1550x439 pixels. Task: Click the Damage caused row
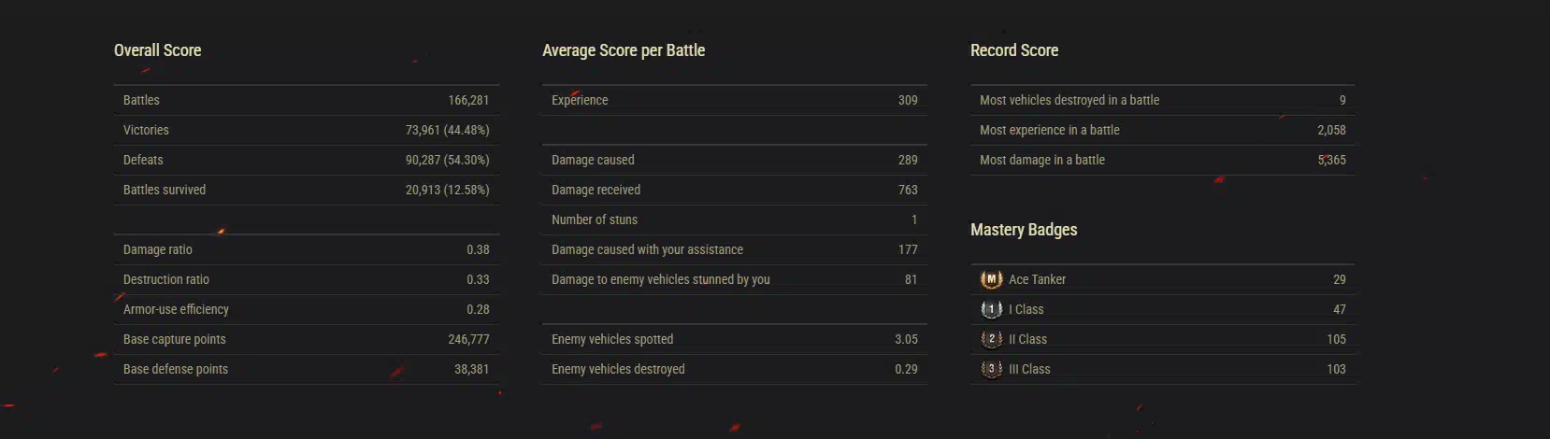(x=735, y=160)
